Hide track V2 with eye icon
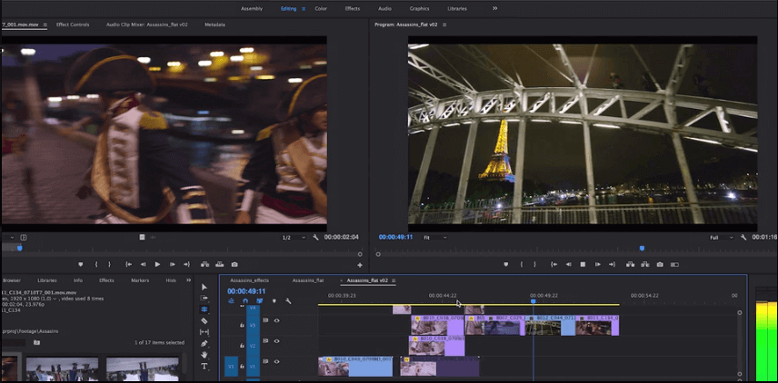This screenshot has height=383, width=778. click(x=277, y=341)
